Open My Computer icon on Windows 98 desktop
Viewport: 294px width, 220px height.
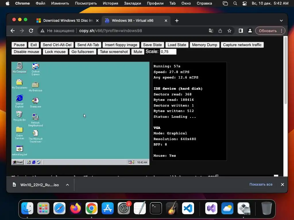click(x=19, y=68)
